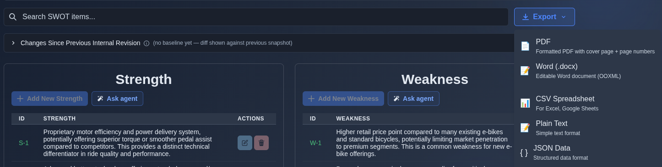Choose Word (.docx) export option
The height and width of the screenshot is (167, 662).
(x=588, y=71)
